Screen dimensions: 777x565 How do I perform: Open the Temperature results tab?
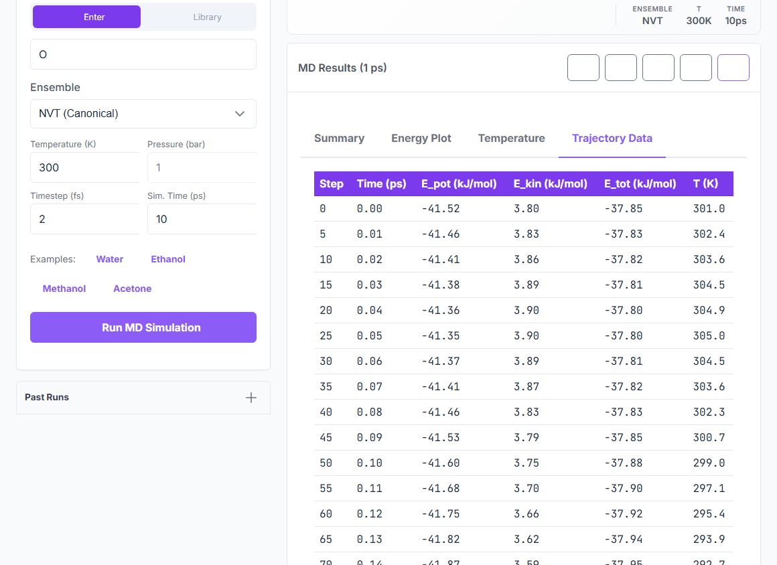click(x=511, y=138)
